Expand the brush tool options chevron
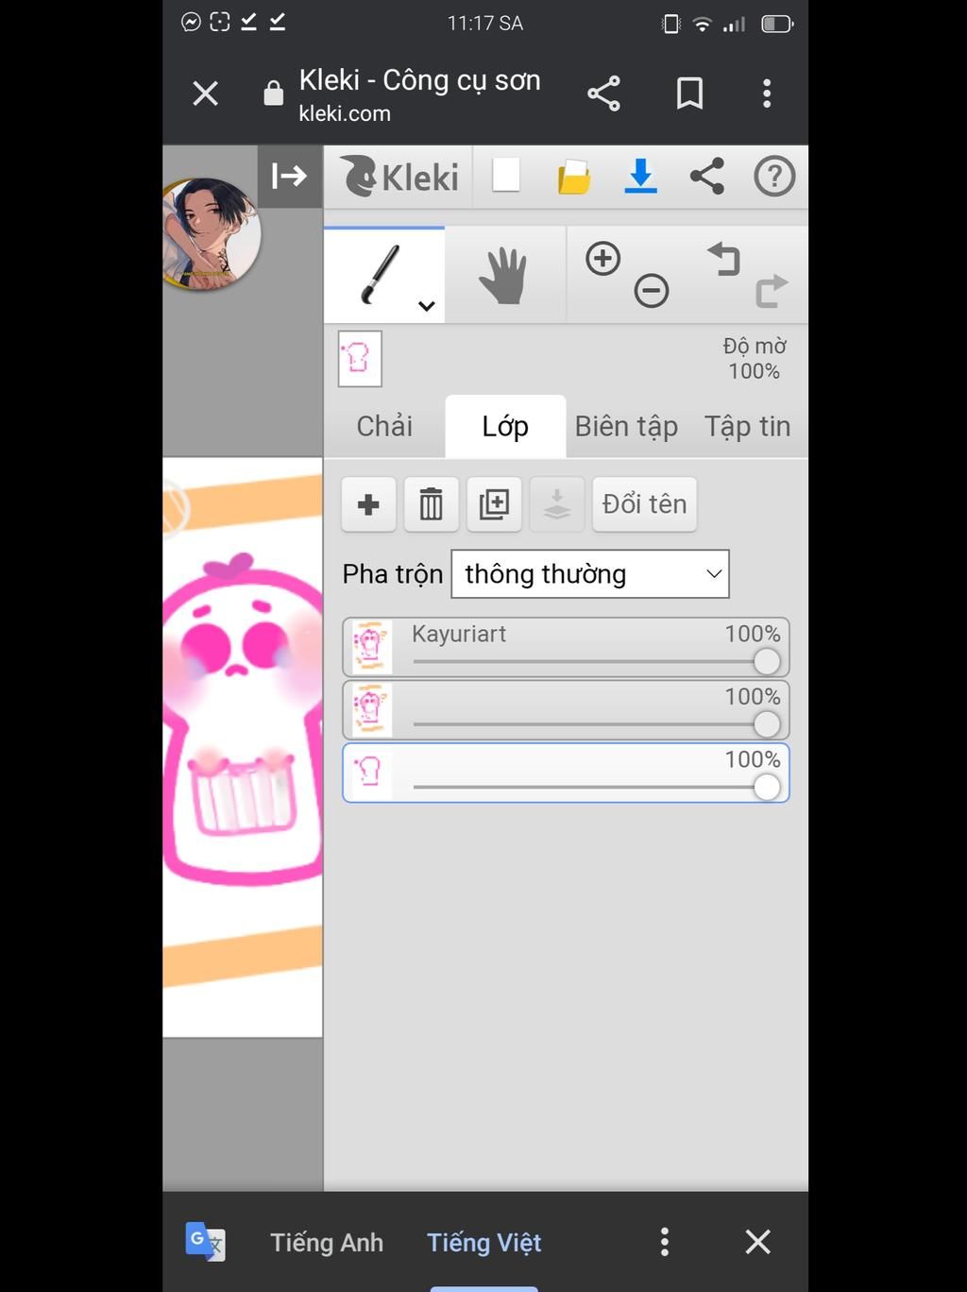Viewport: 967px width, 1292px height. tap(427, 306)
